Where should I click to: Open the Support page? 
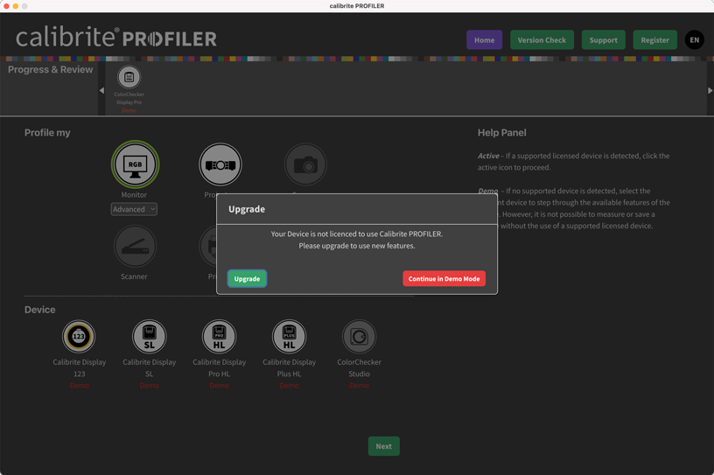click(x=603, y=40)
